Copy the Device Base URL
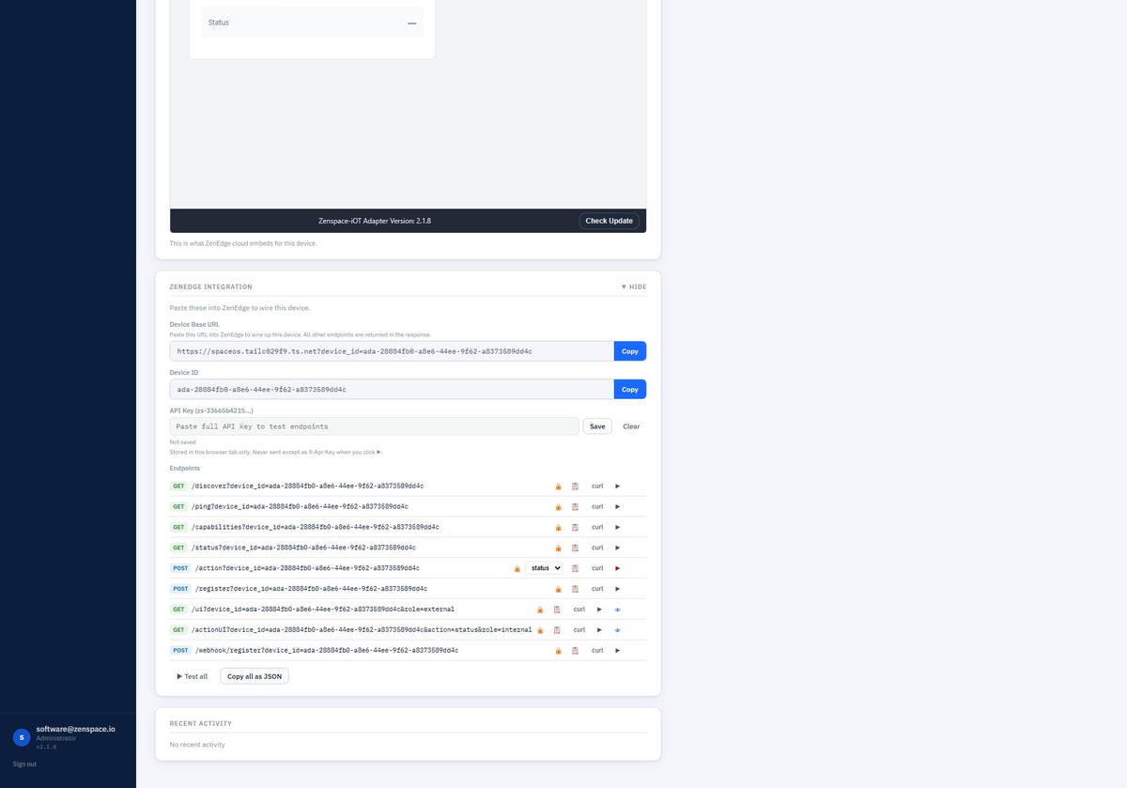The width and height of the screenshot is (1127, 788). click(x=630, y=351)
